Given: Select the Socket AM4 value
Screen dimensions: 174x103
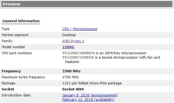Looking at the screenshot, I should (73, 89).
